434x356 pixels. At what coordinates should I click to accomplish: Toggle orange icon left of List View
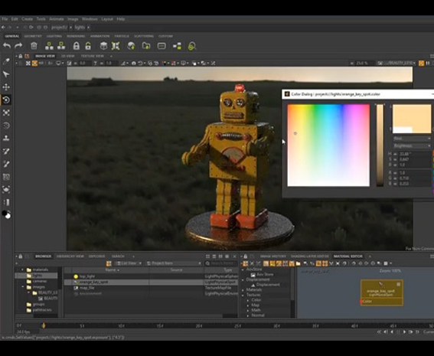coord(109,263)
